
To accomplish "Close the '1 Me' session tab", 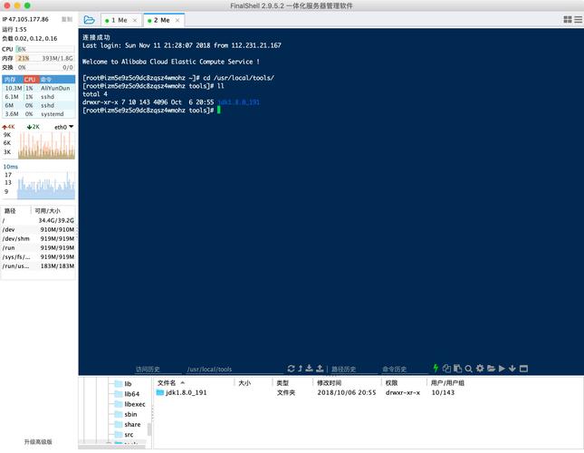I will coord(135,21).
